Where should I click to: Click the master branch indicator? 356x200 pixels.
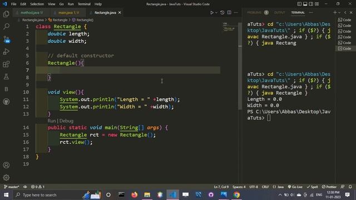12,187
